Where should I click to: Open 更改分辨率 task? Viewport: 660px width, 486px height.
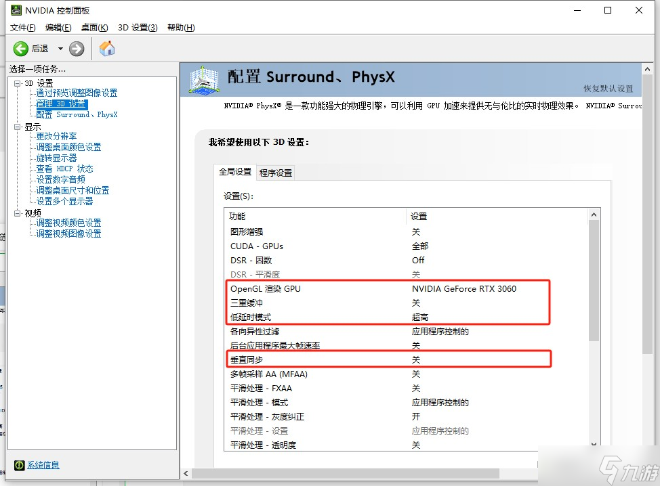click(56, 136)
